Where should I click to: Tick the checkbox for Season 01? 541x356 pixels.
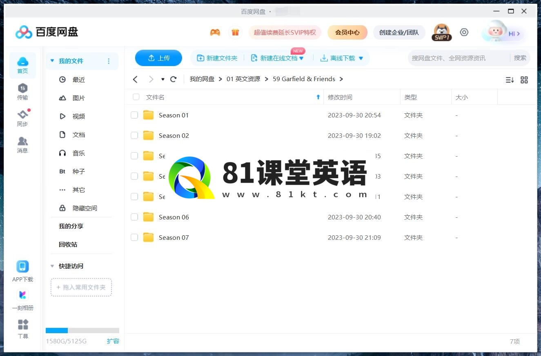coord(134,115)
